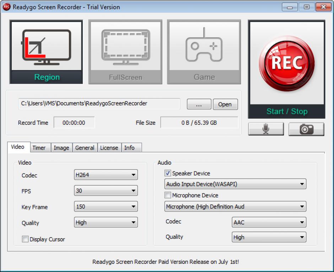
Task: Click the 'File Size' label
Action: click(x=145, y=123)
